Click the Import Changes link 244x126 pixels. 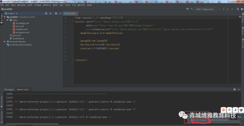click(199, 120)
